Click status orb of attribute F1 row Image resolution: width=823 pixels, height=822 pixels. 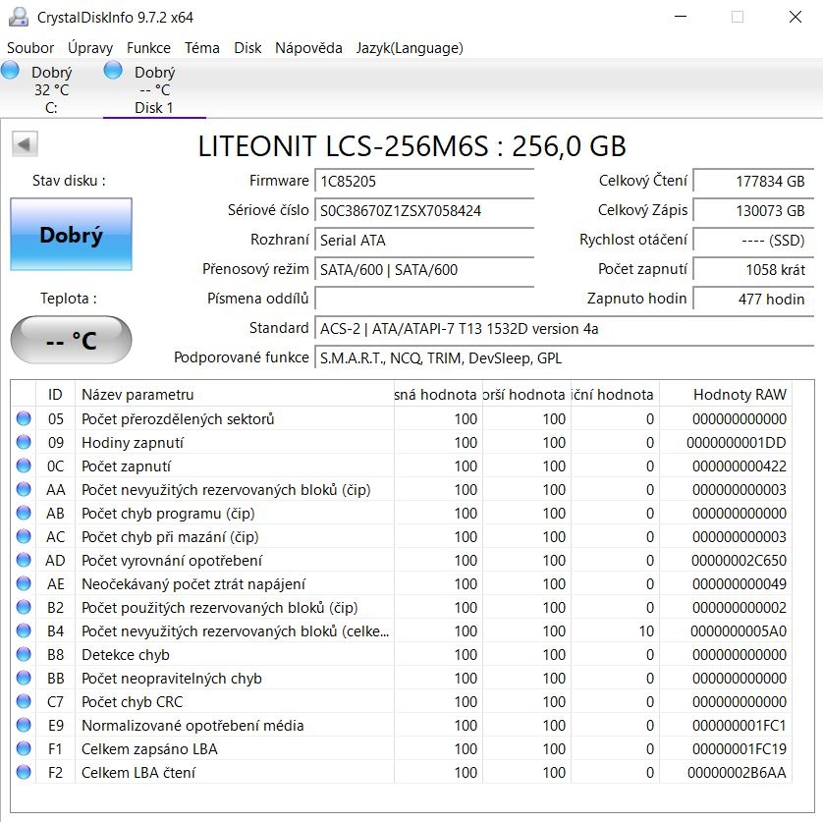tap(24, 748)
